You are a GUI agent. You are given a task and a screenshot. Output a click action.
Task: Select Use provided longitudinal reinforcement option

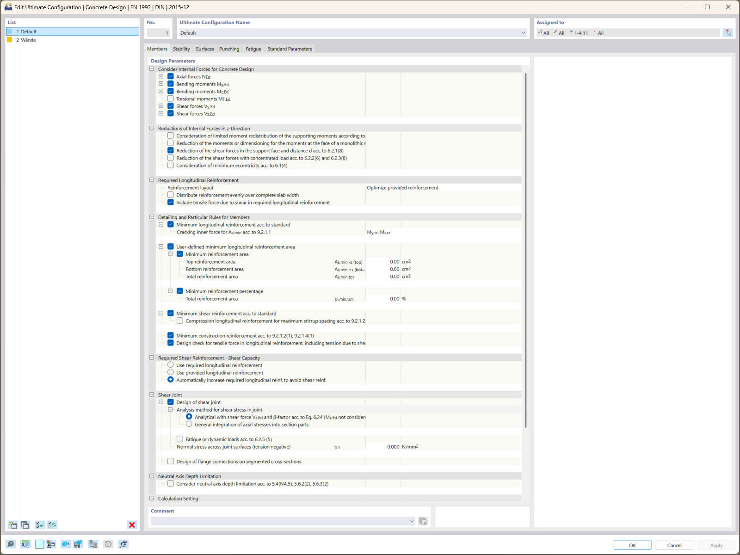click(171, 372)
